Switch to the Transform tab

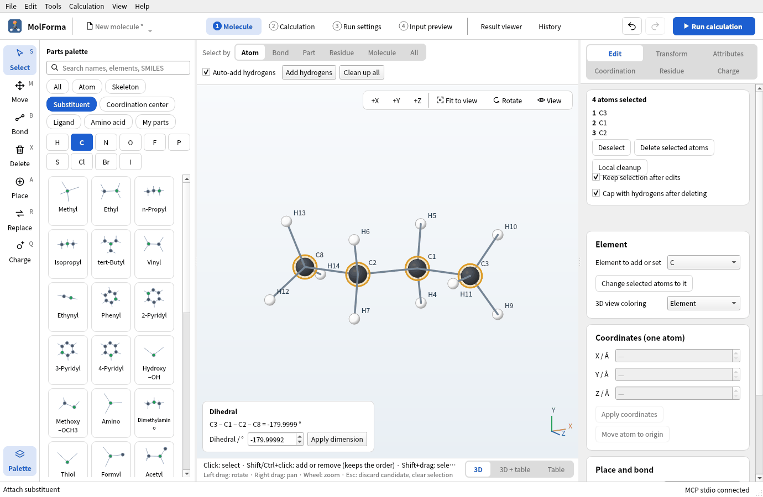672,54
